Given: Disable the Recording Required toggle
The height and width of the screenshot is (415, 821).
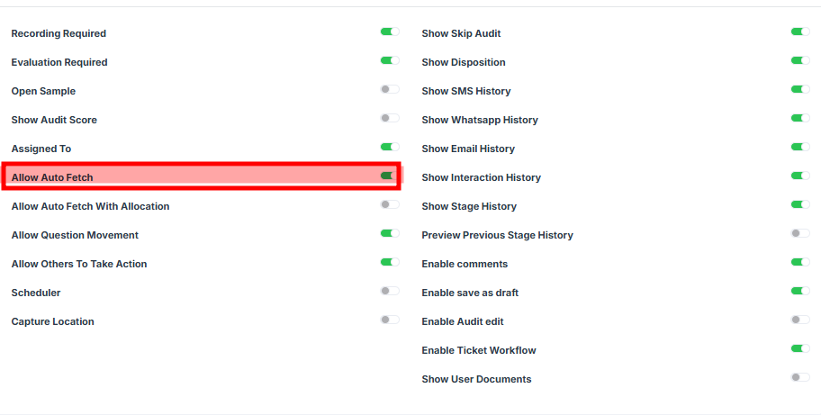Looking at the screenshot, I should (x=389, y=32).
